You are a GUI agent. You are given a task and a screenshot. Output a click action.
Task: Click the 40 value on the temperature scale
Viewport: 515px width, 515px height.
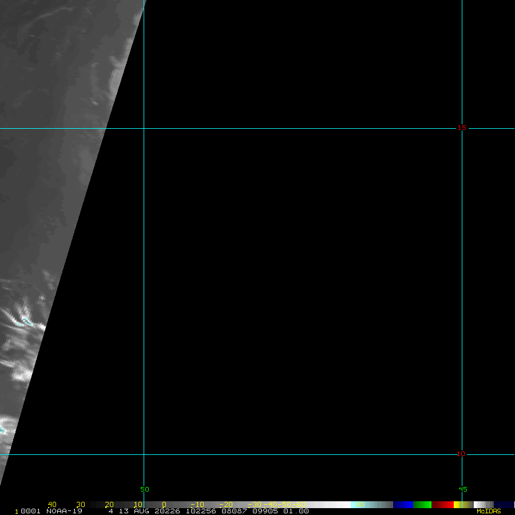coord(52,505)
